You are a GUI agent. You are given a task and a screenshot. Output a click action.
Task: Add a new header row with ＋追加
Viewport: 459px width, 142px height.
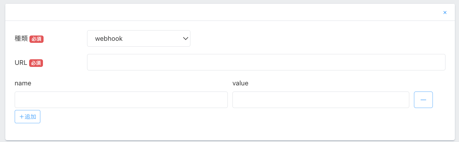[27, 117]
